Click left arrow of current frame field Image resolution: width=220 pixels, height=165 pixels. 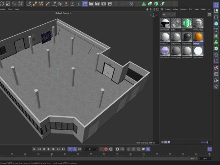click(84, 149)
